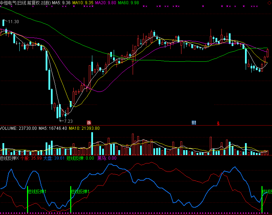Click the 黑马: 0.00 value
272x215 pixels.
[107, 158]
